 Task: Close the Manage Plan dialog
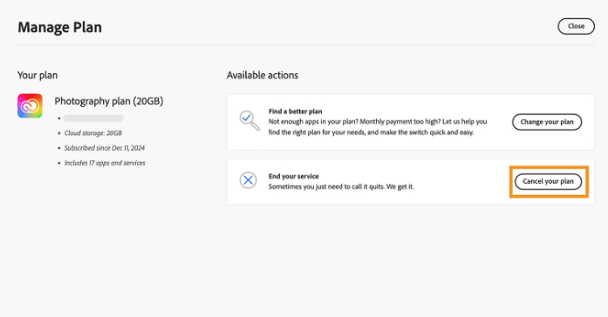[x=576, y=26]
